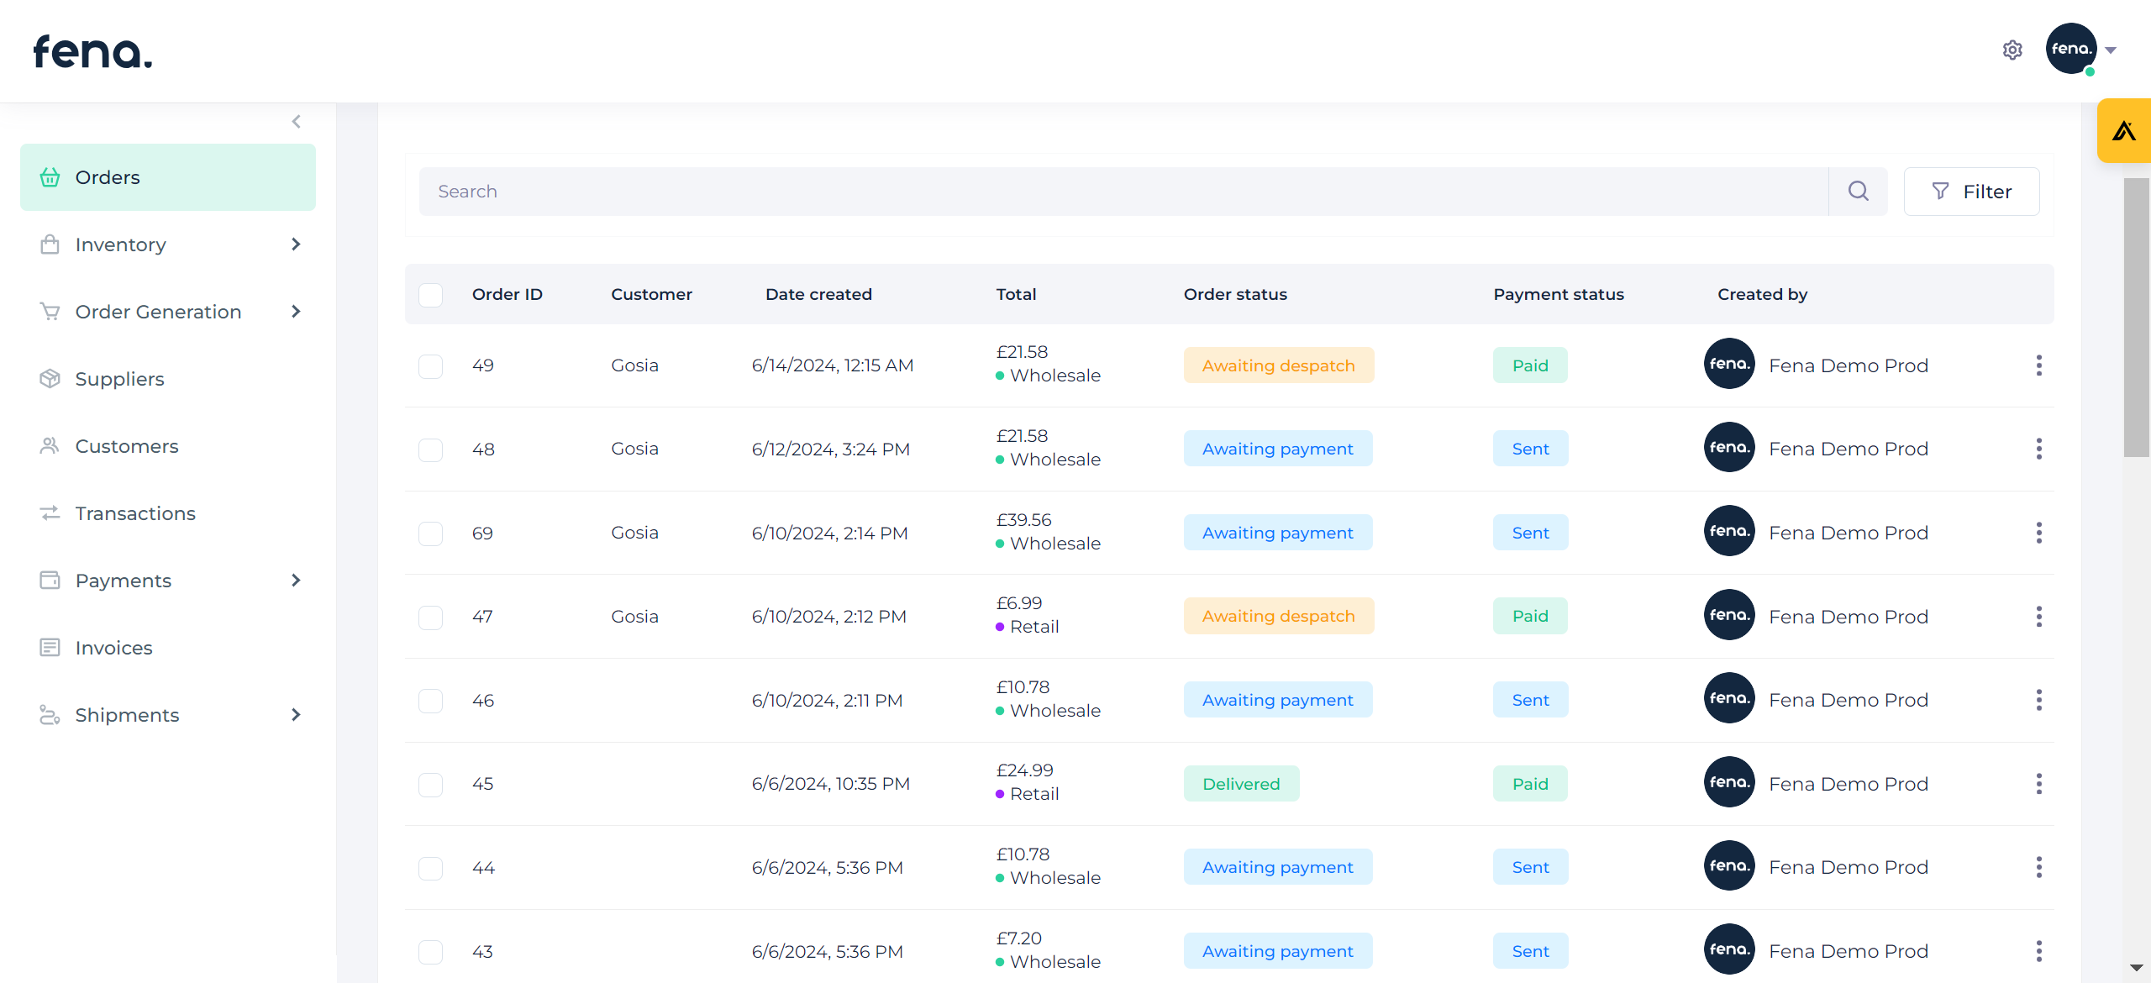Go to Customers in the sidebar

[x=126, y=446]
